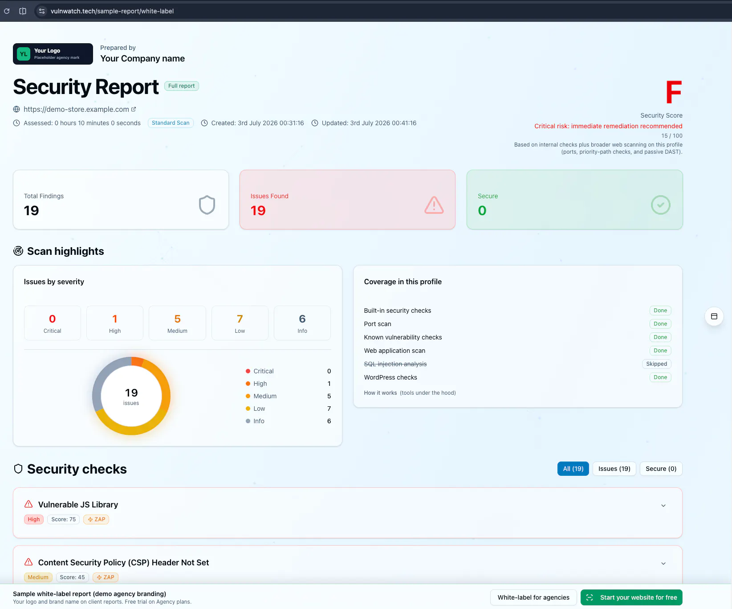732x609 pixels.
Task: Click the Score: 75 tag
Action: pos(63,519)
